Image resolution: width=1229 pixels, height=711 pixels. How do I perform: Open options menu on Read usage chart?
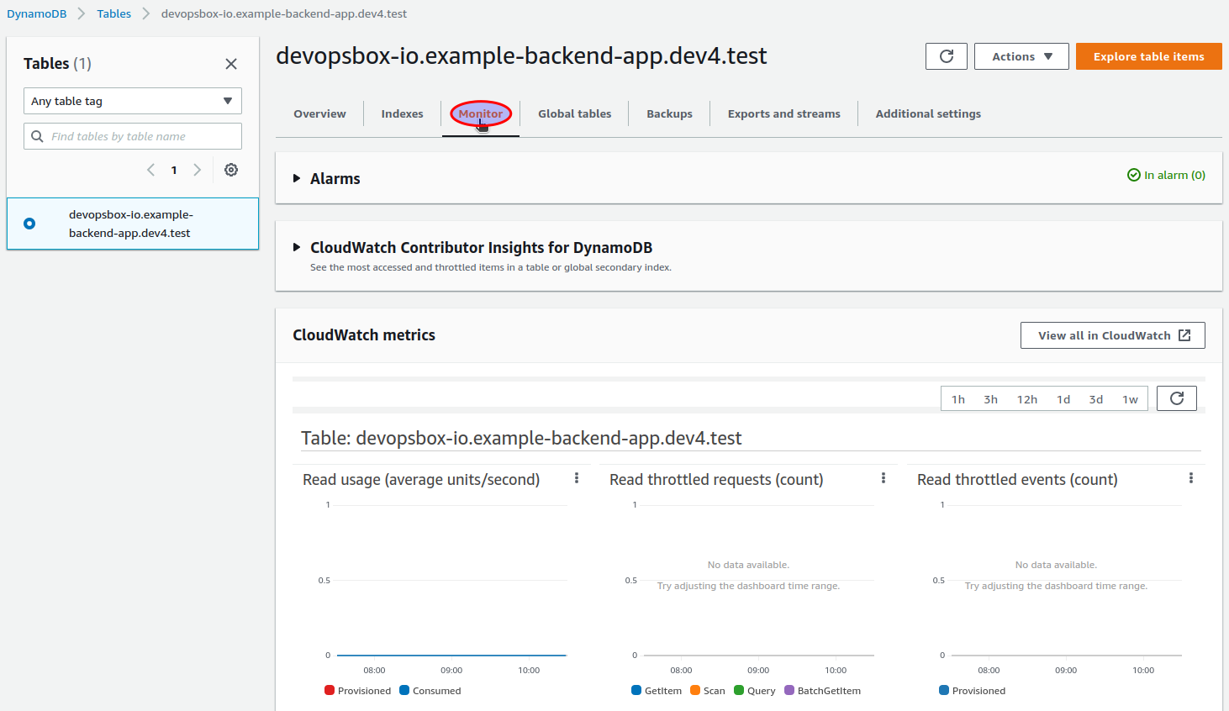[577, 477]
